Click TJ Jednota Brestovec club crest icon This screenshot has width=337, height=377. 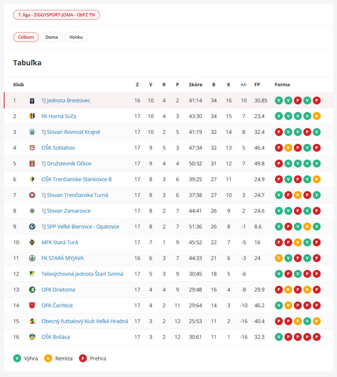pos(32,101)
